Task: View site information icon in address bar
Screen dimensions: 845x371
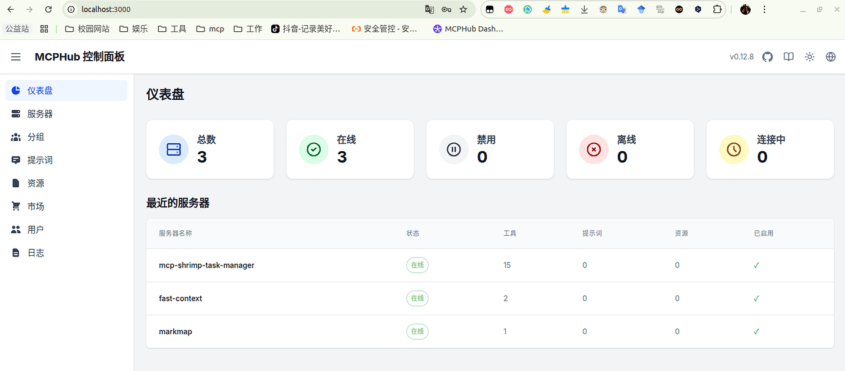Action: click(x=71, y=9)
